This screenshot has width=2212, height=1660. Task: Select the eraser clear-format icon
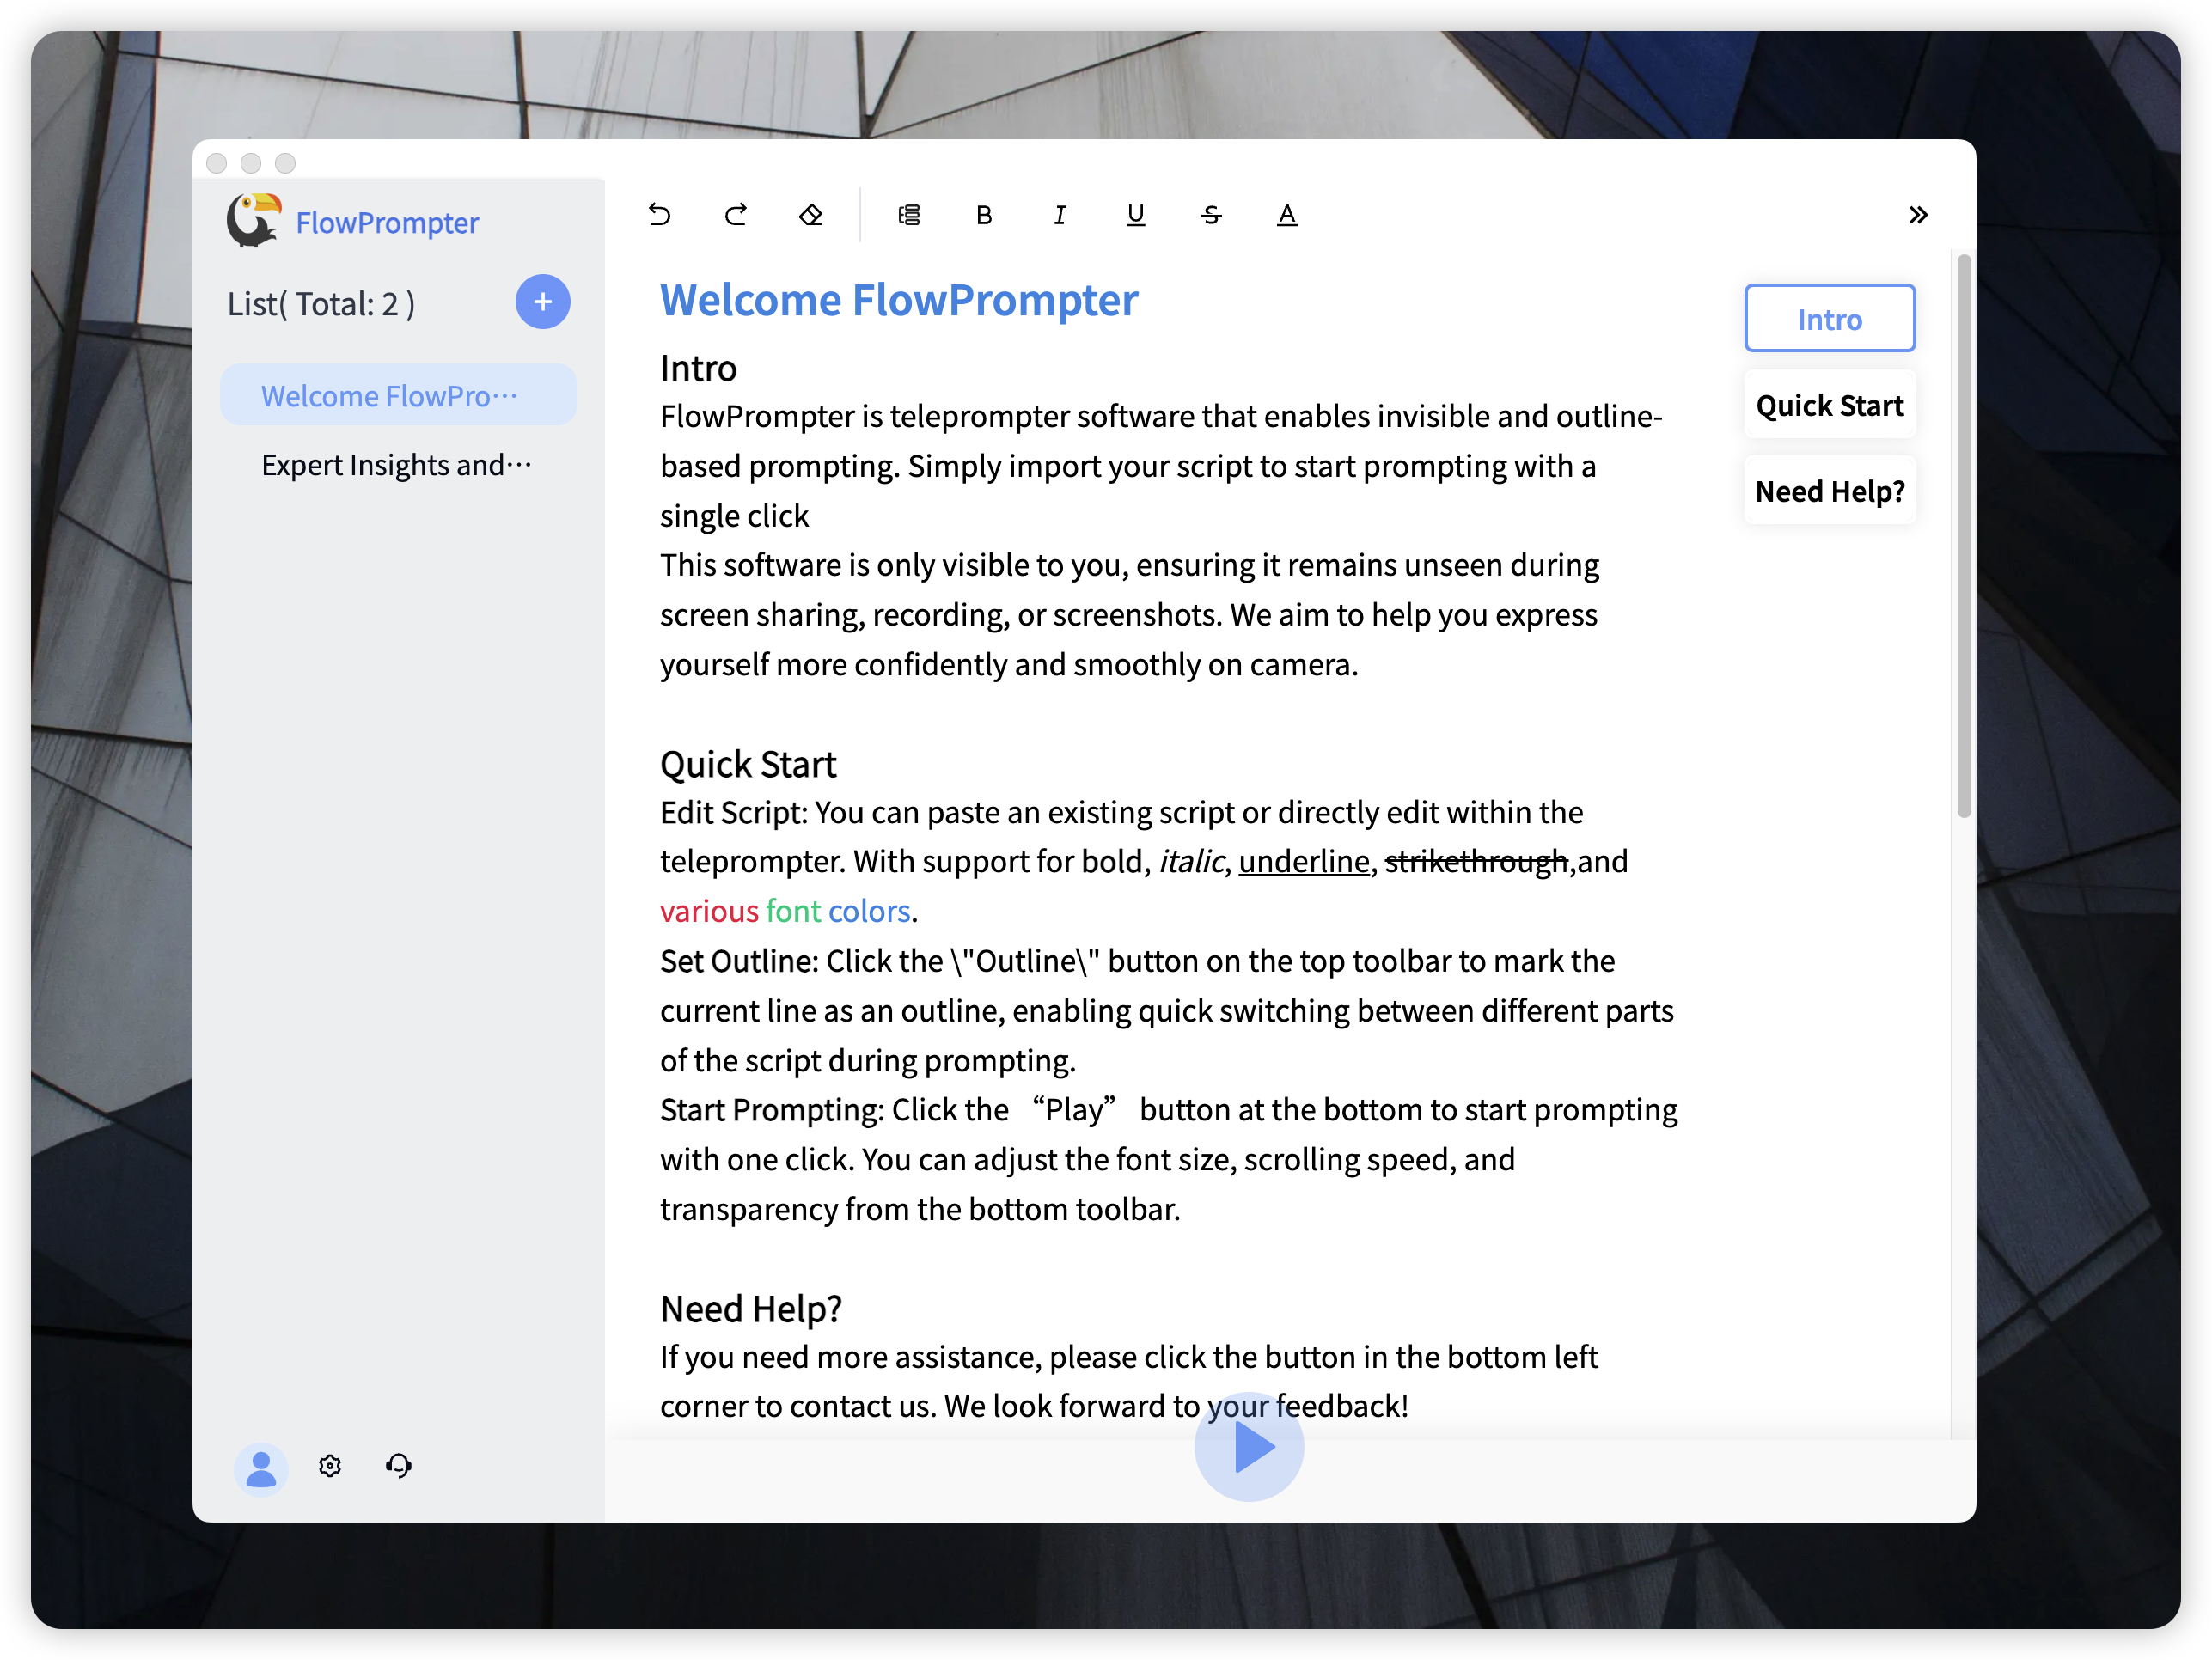(811, 215)
